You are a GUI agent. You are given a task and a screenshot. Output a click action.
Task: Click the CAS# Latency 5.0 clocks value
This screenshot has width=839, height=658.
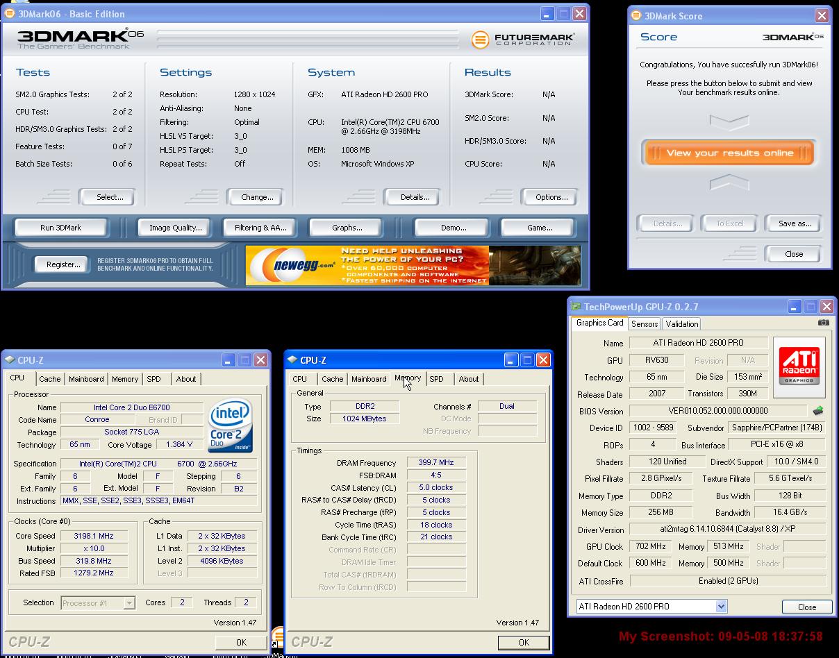coord(436,487)
